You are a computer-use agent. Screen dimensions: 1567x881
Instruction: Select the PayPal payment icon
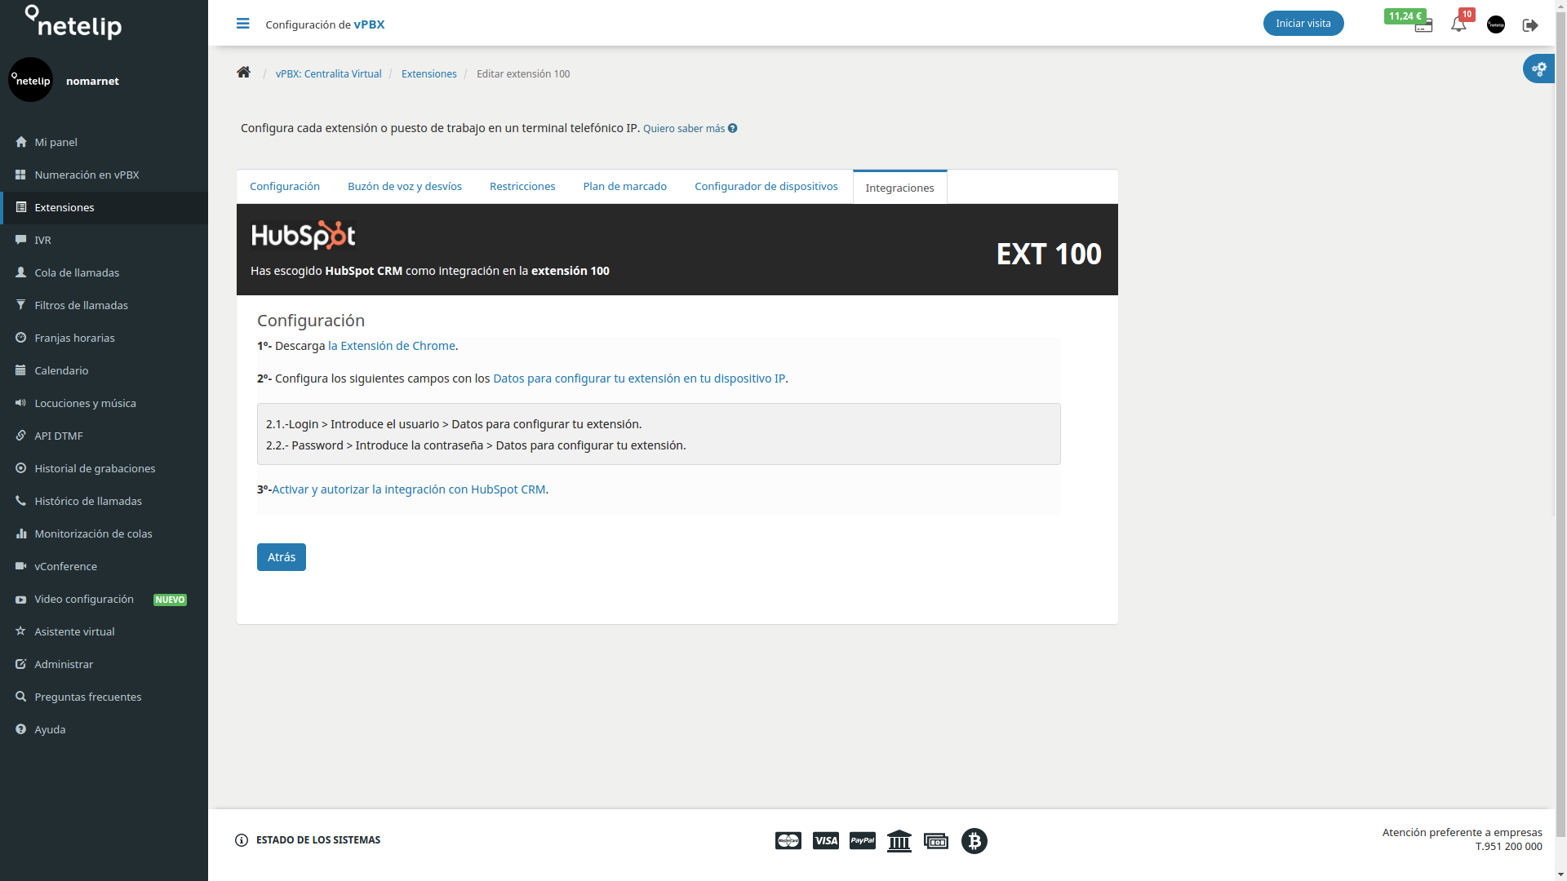pos(863,841)
